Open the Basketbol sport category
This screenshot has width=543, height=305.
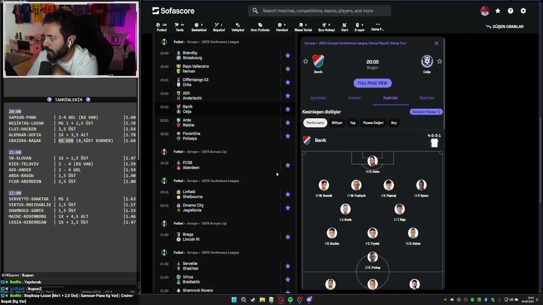point(199,27)
